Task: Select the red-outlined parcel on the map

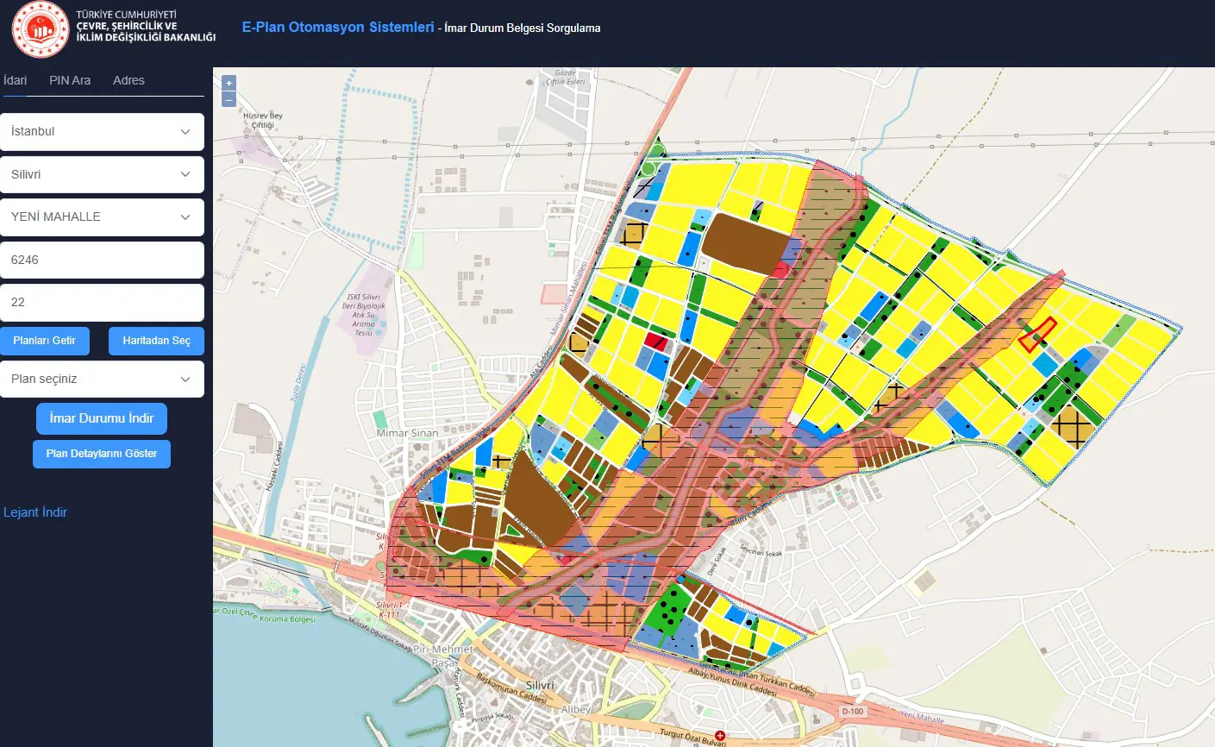Action: (x=1037, y=335)
